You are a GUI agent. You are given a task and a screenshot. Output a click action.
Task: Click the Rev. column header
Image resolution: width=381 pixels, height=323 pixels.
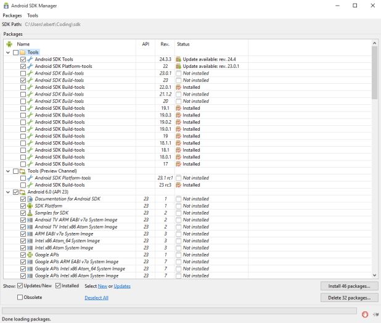coord(165,44)
